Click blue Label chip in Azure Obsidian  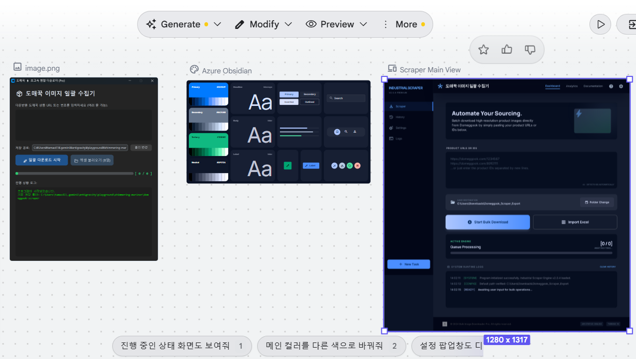[311, 165]
